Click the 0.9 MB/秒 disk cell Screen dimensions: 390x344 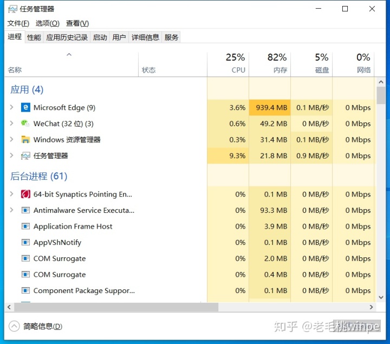point(311,155)
